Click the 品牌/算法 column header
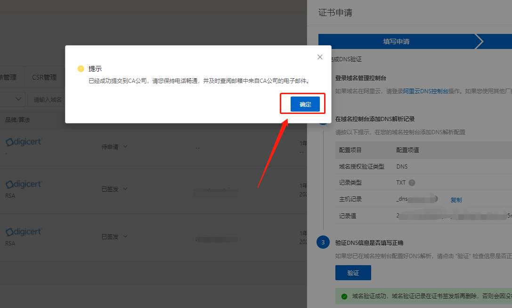 (17, 120)
